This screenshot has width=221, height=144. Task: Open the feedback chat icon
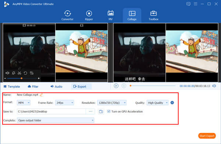[188, 4]
